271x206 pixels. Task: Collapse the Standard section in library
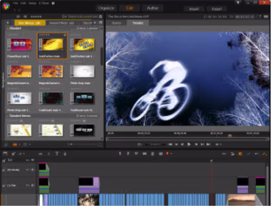tap(8, 28)
